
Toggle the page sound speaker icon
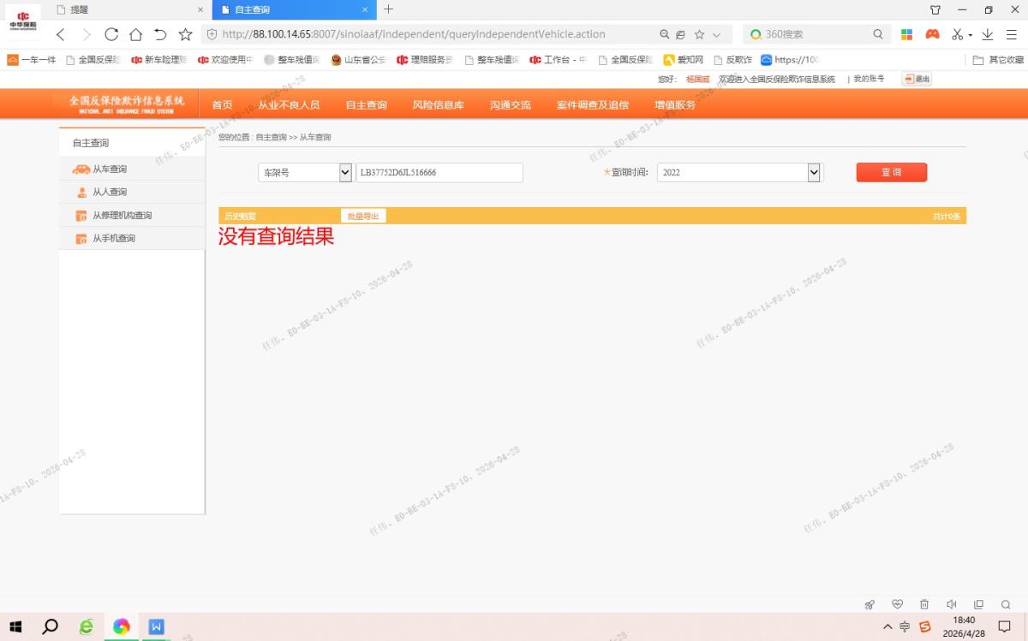pos(952,604)
